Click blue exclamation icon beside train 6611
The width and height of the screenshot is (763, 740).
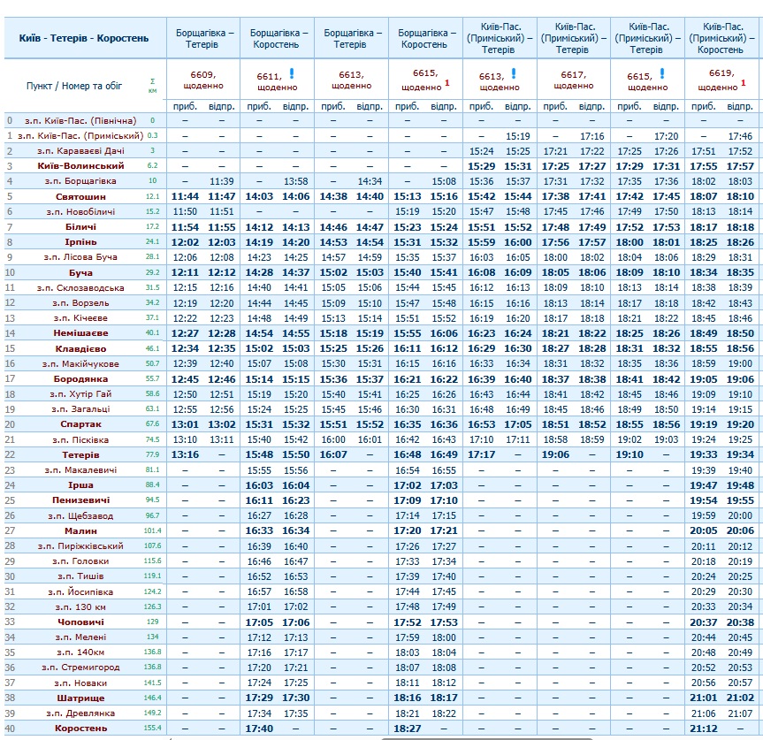click(291, 73)
